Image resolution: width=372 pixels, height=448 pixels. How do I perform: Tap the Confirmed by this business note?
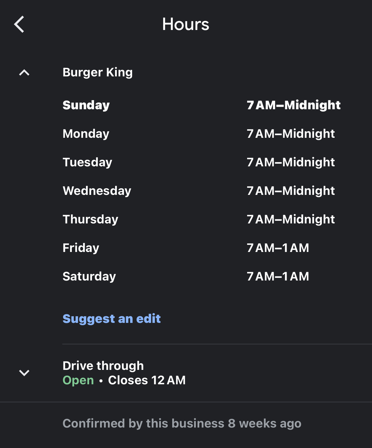182,423
